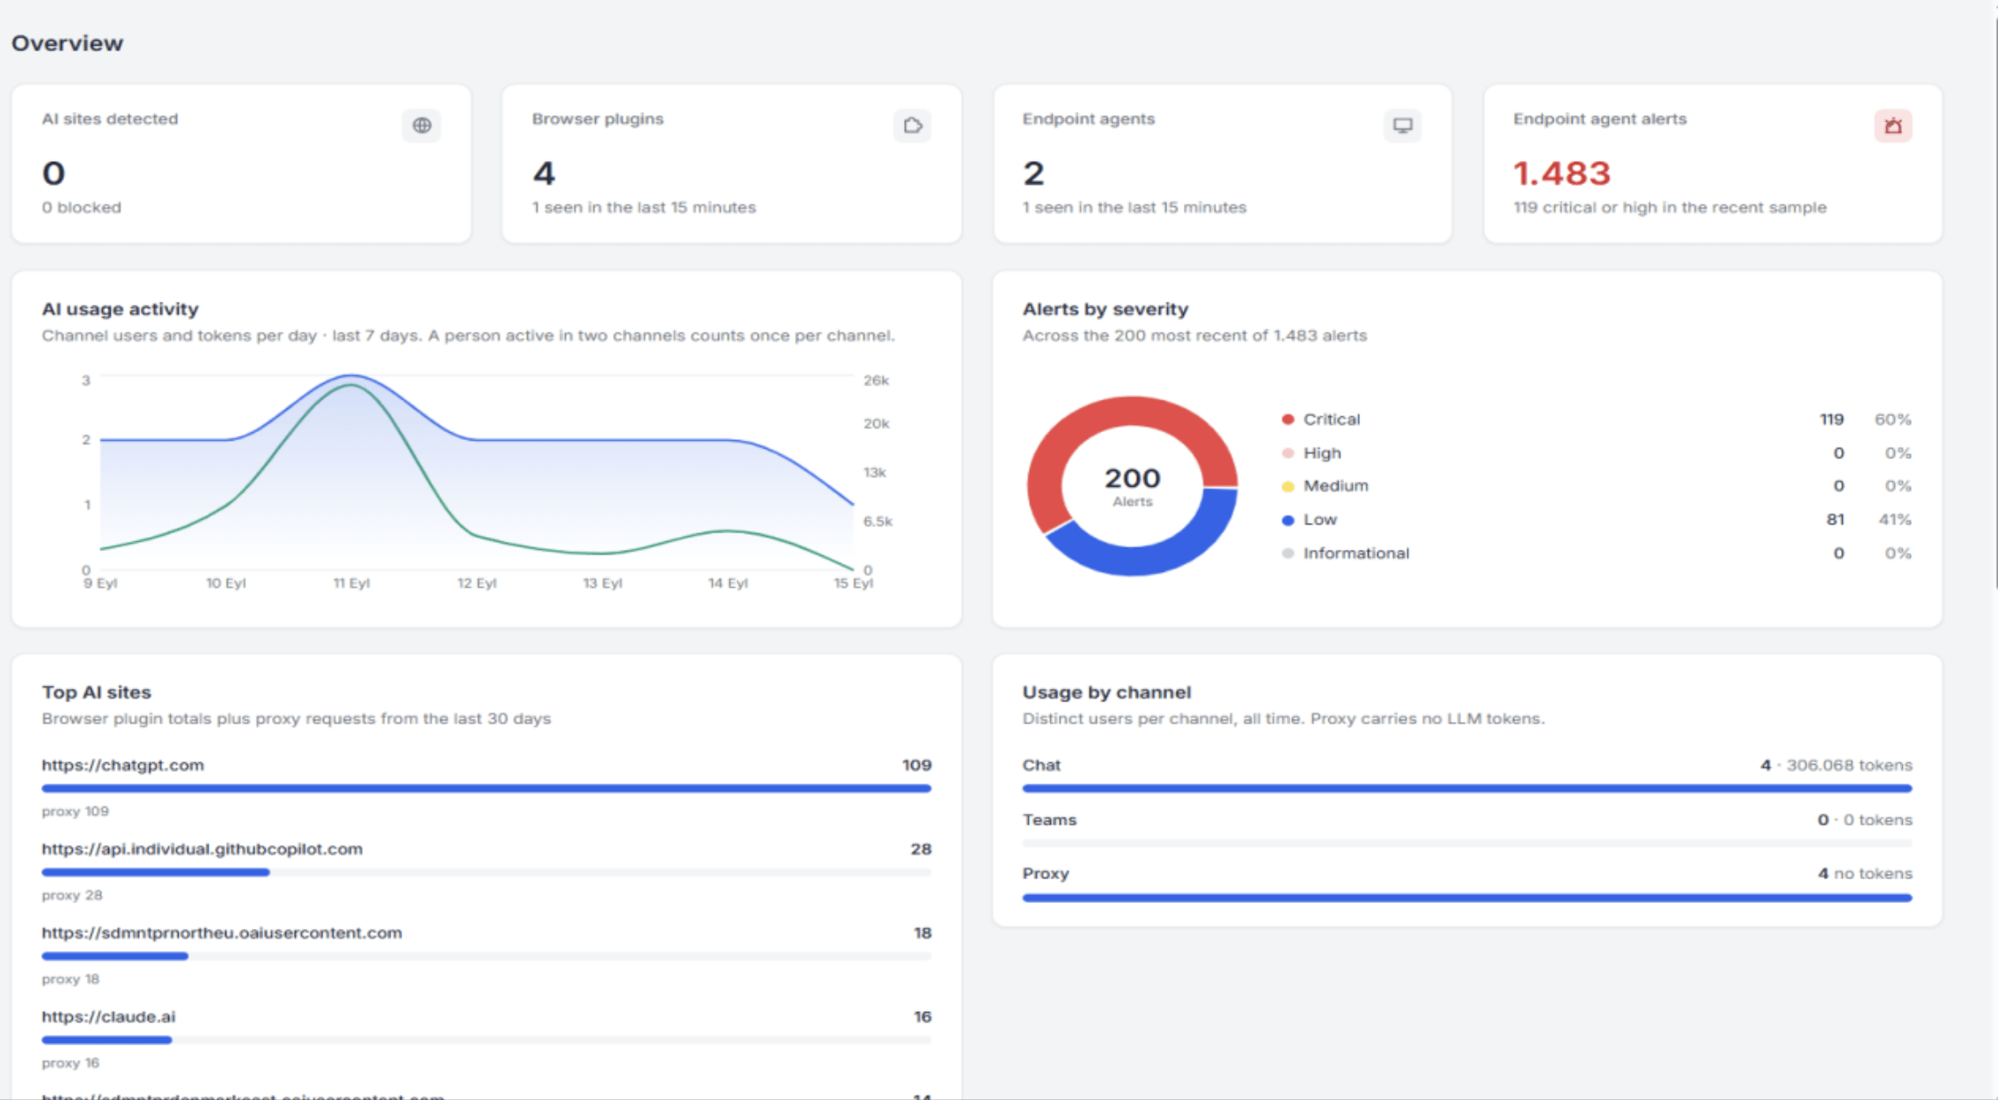This screenshot has width=1998, height=1100.
Task: Click the High pink legend dot
Action: tap(1288, 453)
